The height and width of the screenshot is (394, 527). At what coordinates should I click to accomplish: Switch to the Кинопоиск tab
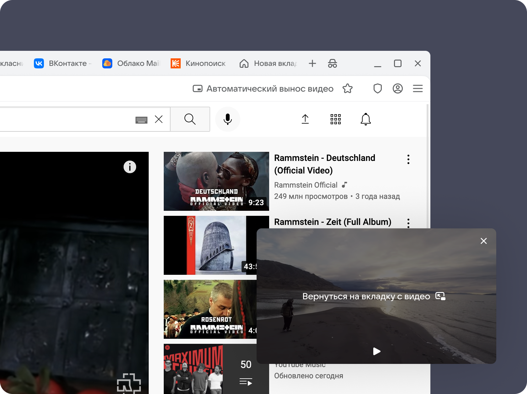(x=198, y=63)
